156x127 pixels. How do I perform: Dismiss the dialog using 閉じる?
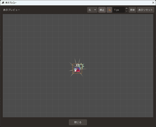(x=78, y=122)
